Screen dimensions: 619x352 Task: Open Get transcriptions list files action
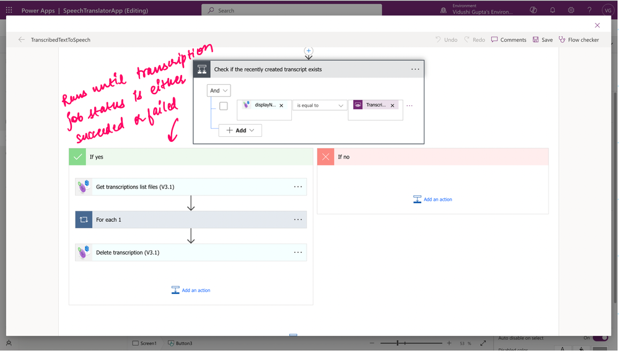tap(191, 187)
